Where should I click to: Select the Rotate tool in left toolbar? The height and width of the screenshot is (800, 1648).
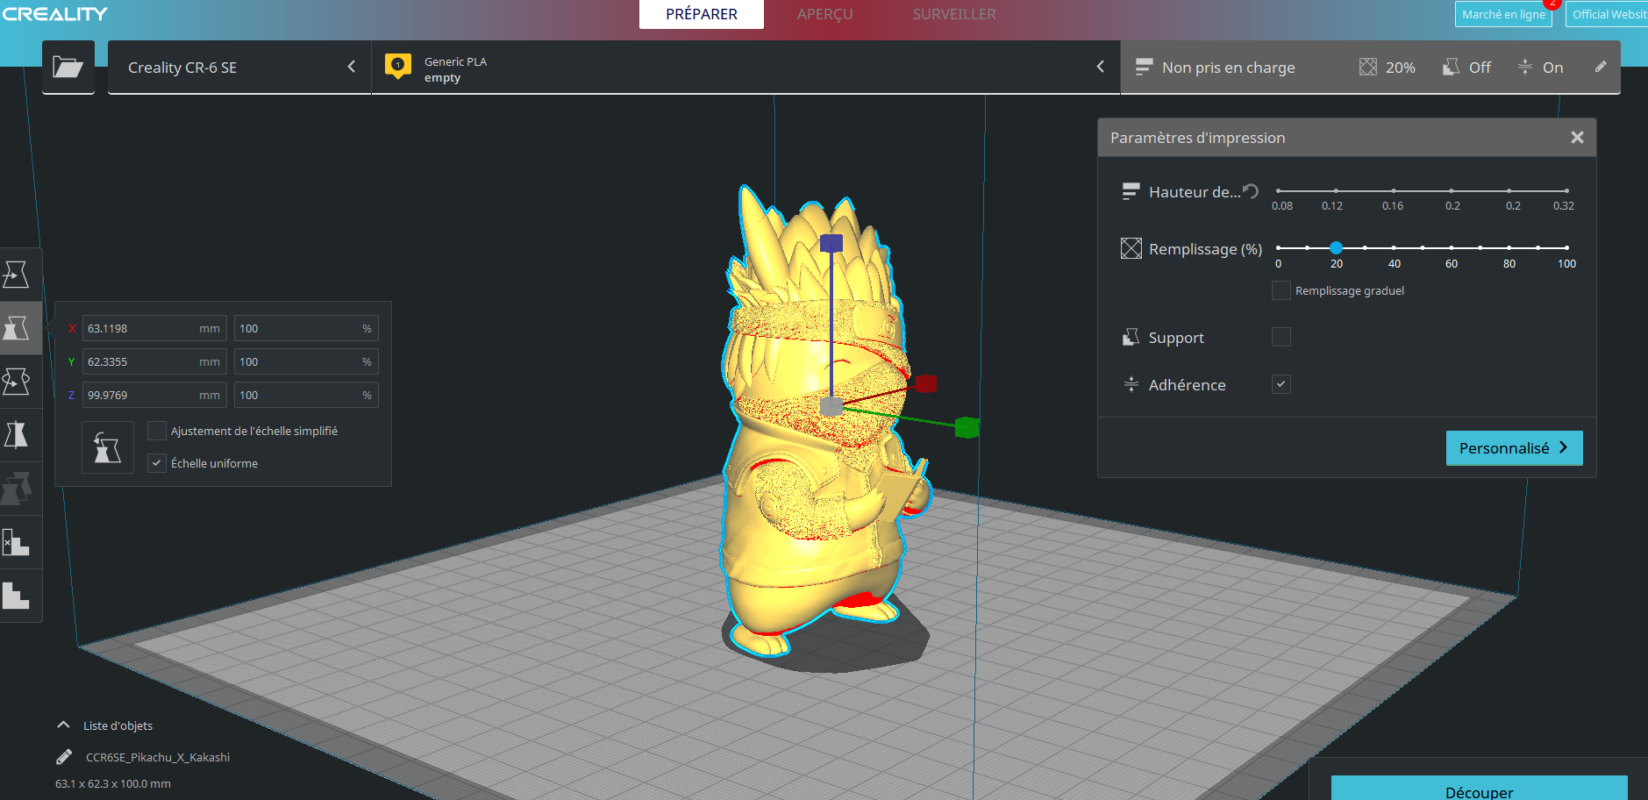coord(17,382)
